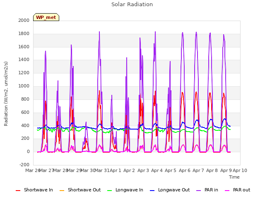Click the 2000 y-axis tick label
Viewport: 265px width, 198px height.
[24, 20]
